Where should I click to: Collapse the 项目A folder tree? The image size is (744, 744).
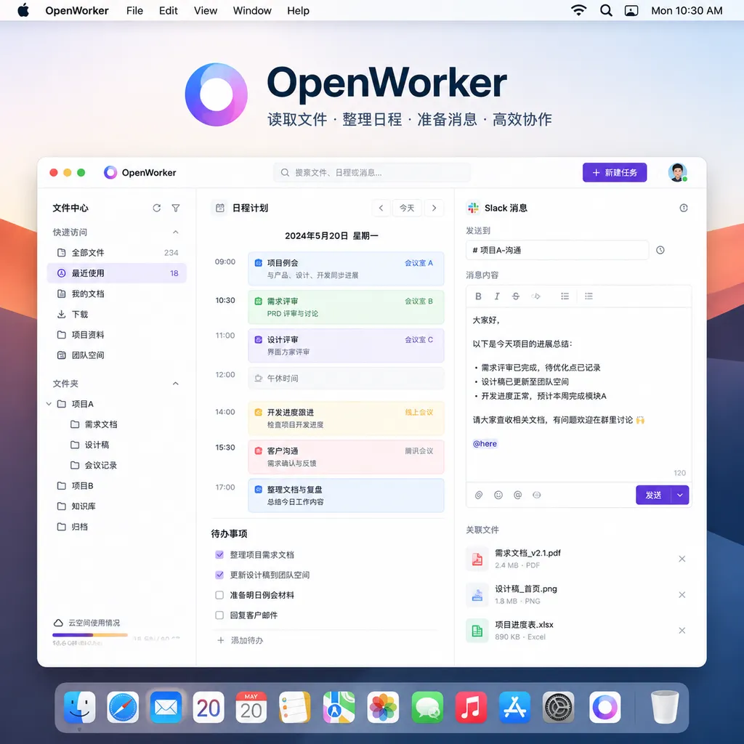tap(49, 404)
